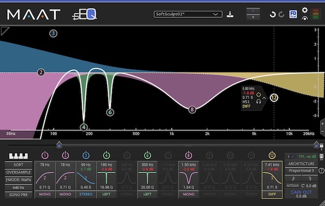Viewport: 325px width, 206px height.
Task: Toggle band 3 power button
Action: pyautogui.click(x=86, y=155)
